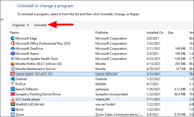Click the PicPick icon
The width and height of the screenshot is (194, 117).
[x=13, y=84]
